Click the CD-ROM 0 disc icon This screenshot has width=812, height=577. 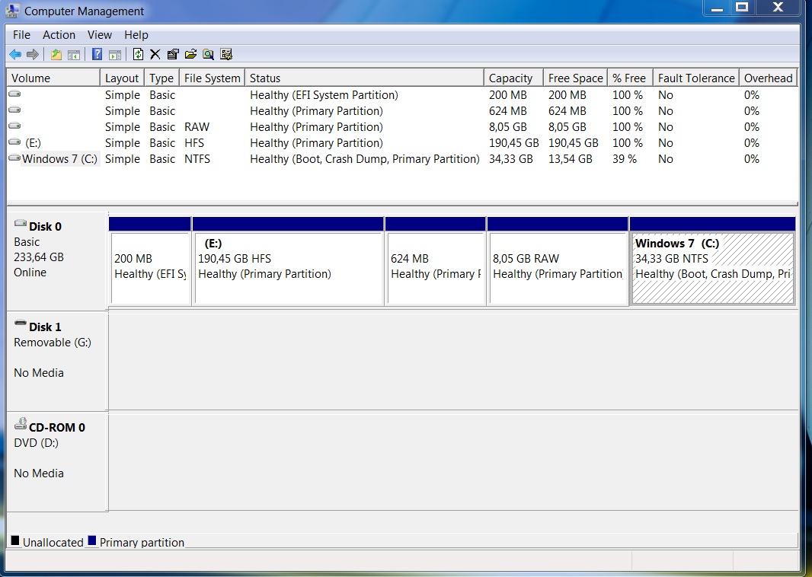click(21, 424)
